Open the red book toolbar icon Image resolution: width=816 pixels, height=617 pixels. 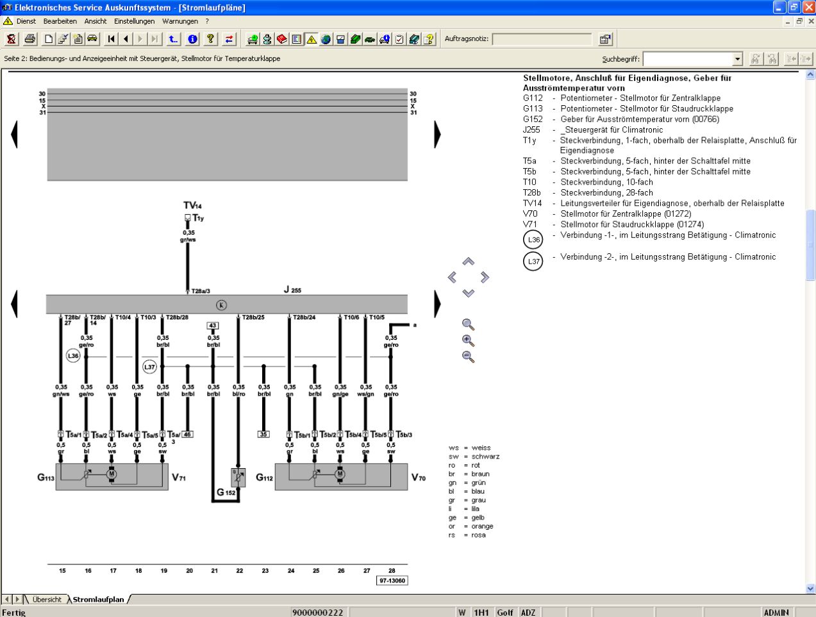(x=282, y=39)
